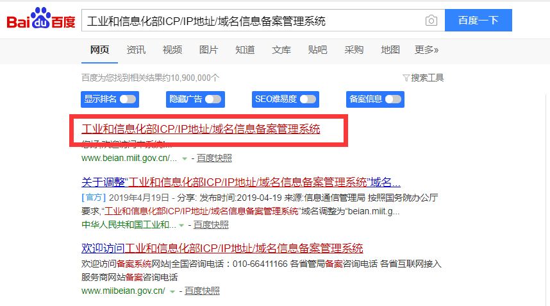Click the www.miibeian.gov.cn/ URL text

(123, 291)
